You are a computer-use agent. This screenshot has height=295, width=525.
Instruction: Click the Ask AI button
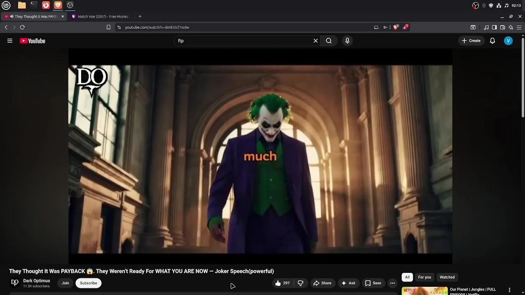348,283
